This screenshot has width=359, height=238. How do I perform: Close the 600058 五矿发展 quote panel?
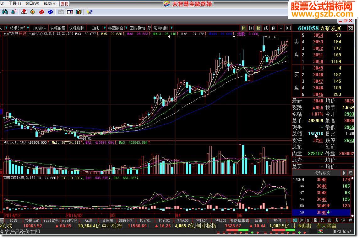tap(350, 28)
